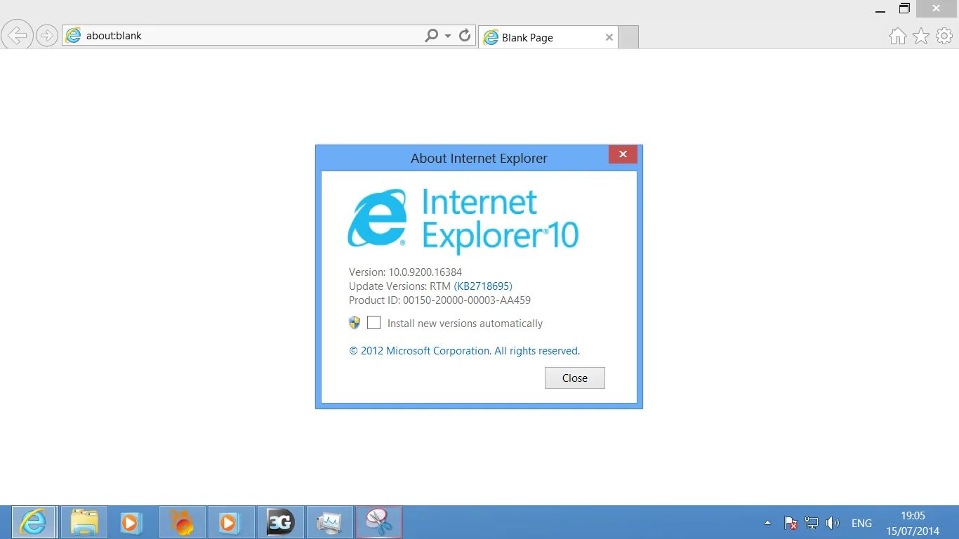Open the Snipping Tool on taskbar
Image resolution: width=959 pixels, height=539 pixels.
click(x=379, y=522)
